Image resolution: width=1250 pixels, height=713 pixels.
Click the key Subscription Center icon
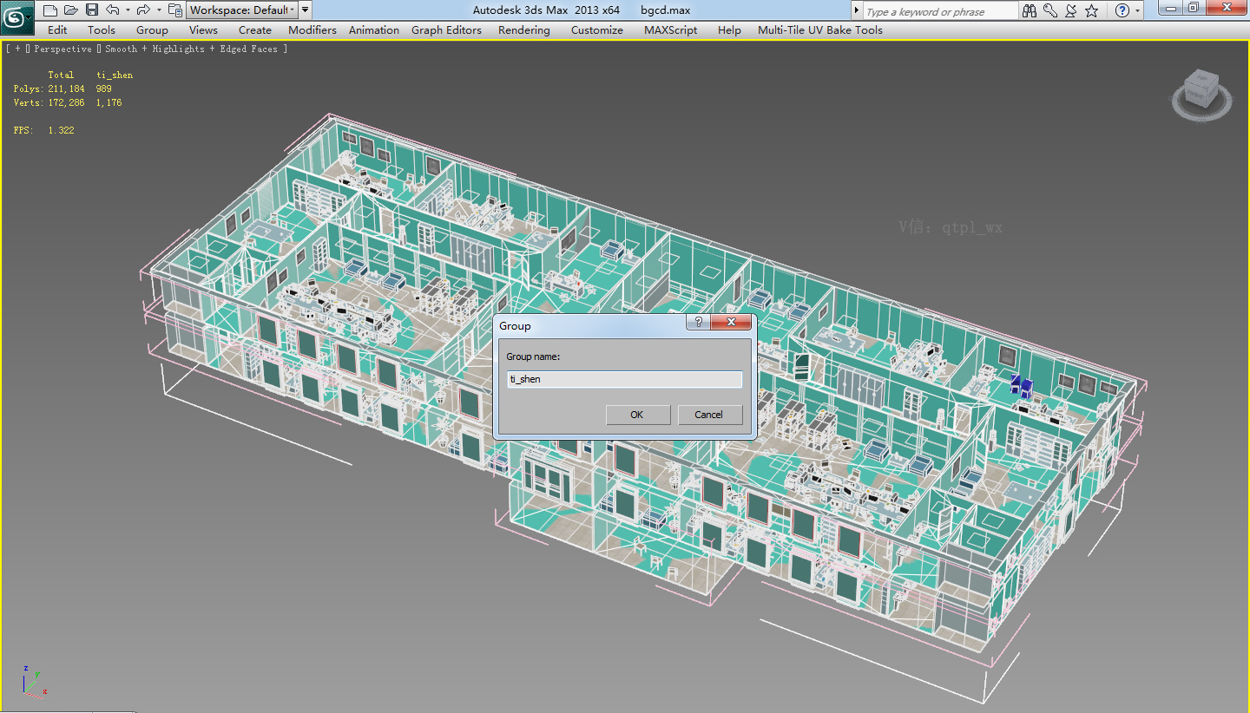tap(1050, 10)
